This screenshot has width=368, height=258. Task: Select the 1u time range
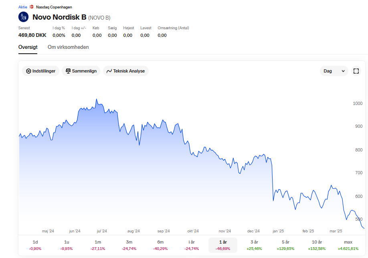click(x=67, y=245)
